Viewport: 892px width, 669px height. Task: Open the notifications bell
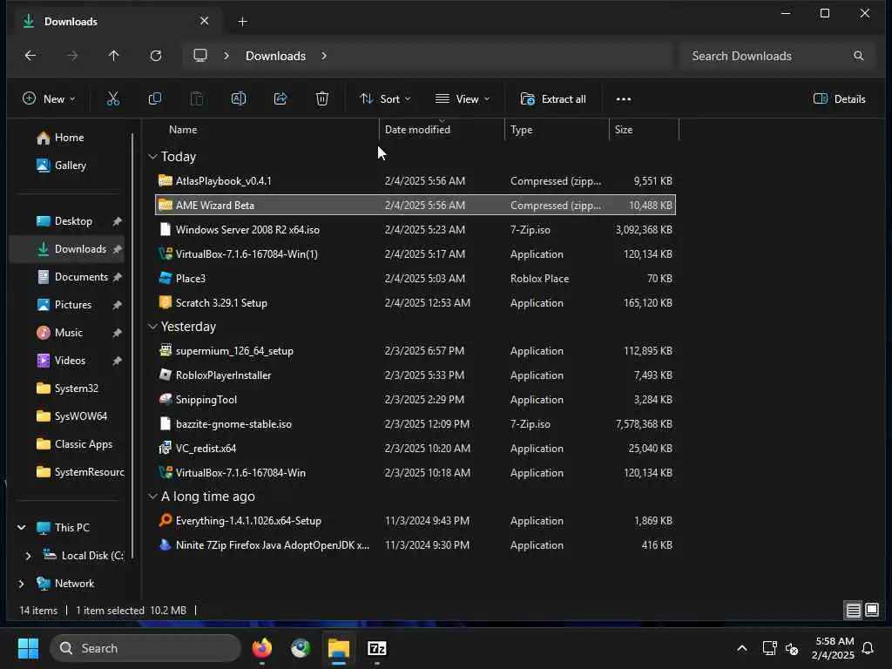868,648
